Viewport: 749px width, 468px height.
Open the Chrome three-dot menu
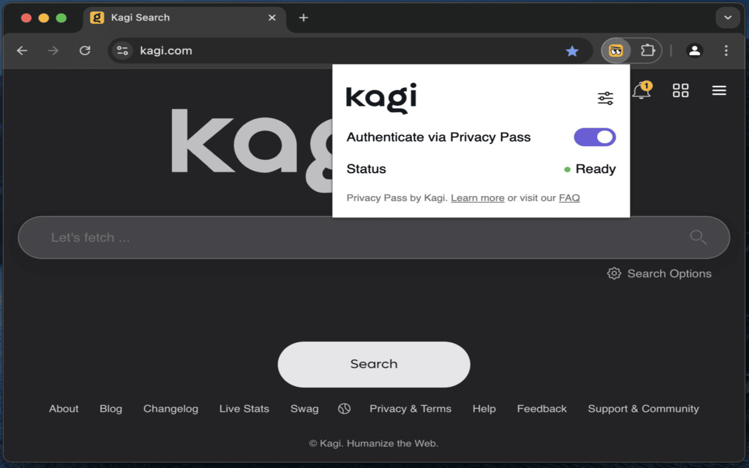726,50
